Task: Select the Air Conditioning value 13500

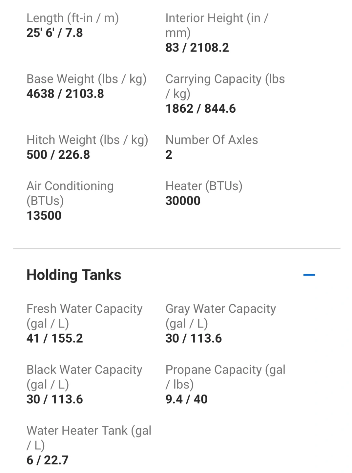Action: click(44, 216)
